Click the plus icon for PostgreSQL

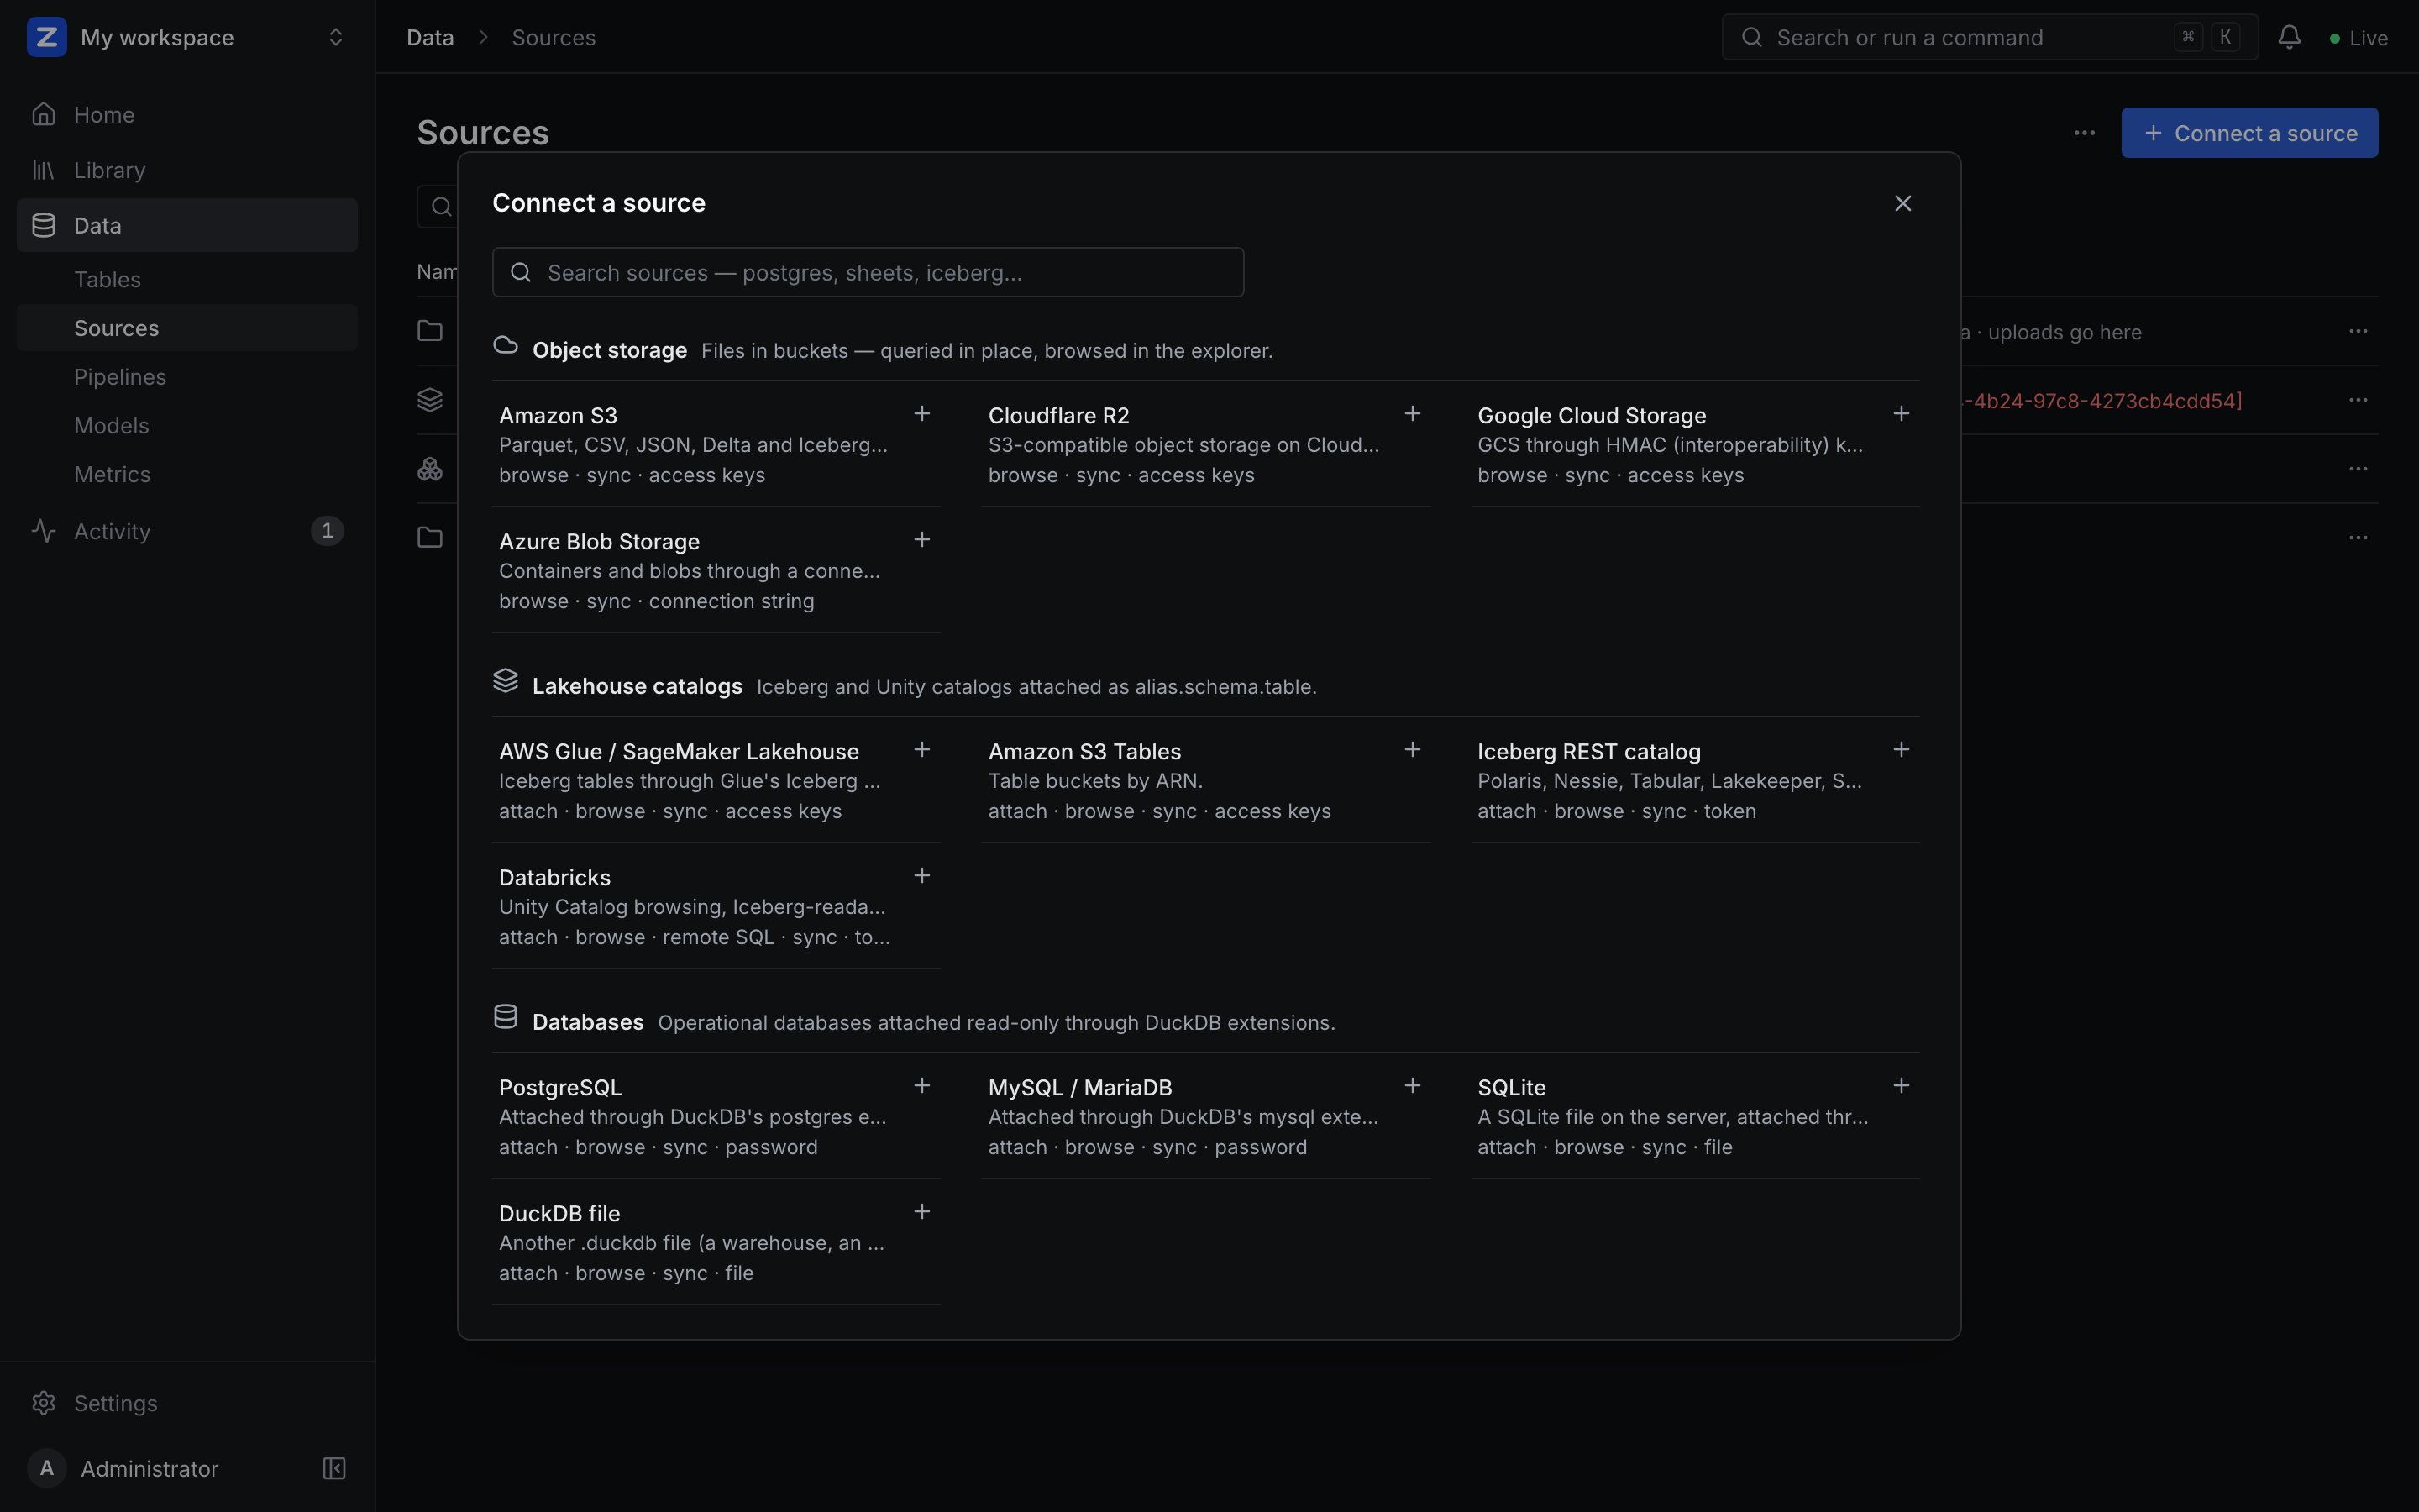click(921, 1085)
